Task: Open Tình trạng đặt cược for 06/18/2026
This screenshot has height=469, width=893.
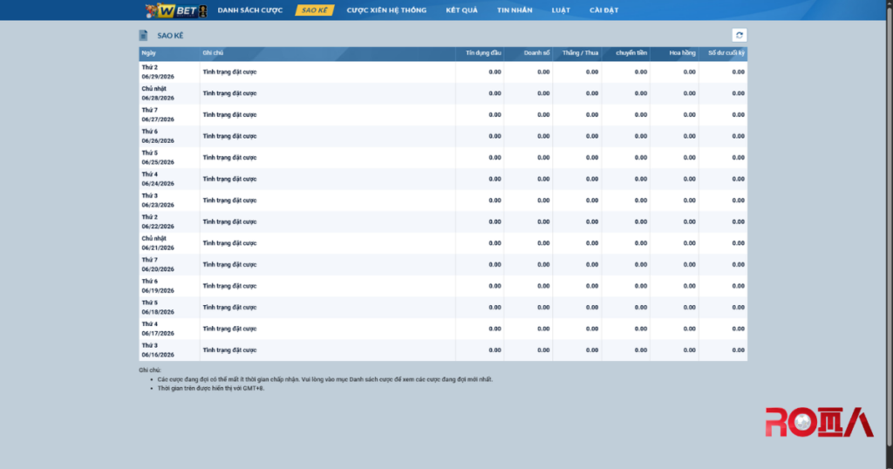Action: pyautogui.click(x=229, y=308)
